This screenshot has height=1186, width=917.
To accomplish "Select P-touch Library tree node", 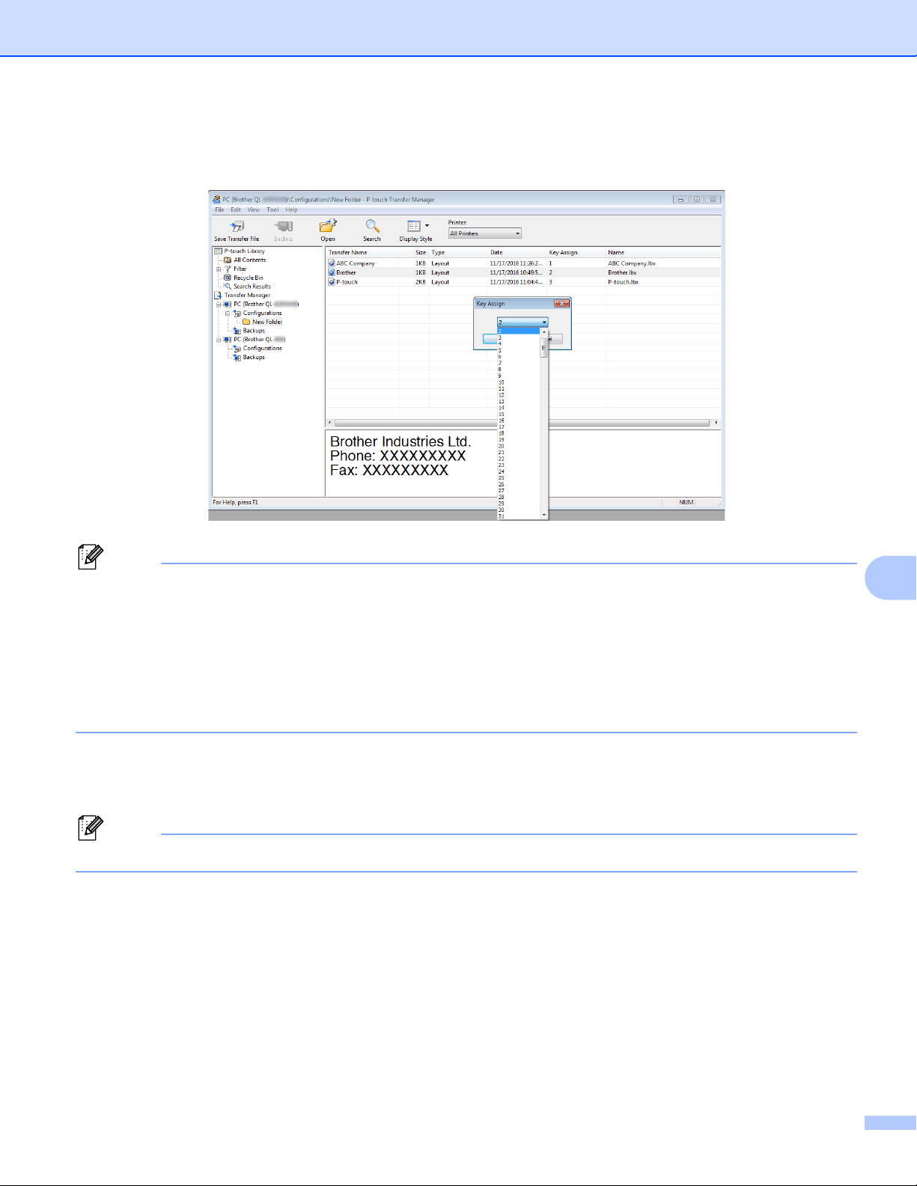I will click(244, 251).
